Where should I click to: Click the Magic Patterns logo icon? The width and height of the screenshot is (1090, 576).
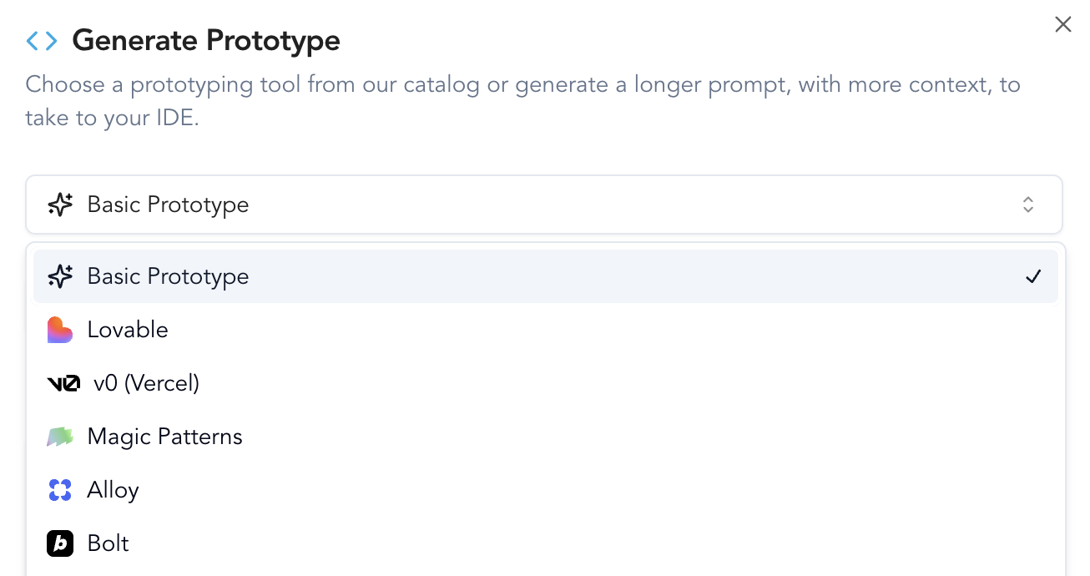click(59, 437)
